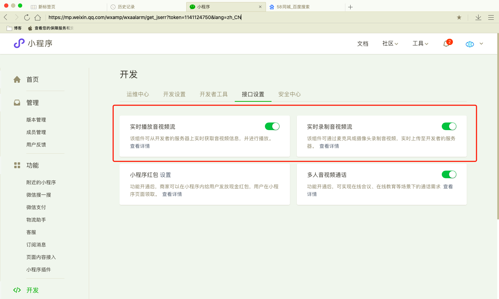
Task: Click the account avatar icon
Action: click(470, 44)
